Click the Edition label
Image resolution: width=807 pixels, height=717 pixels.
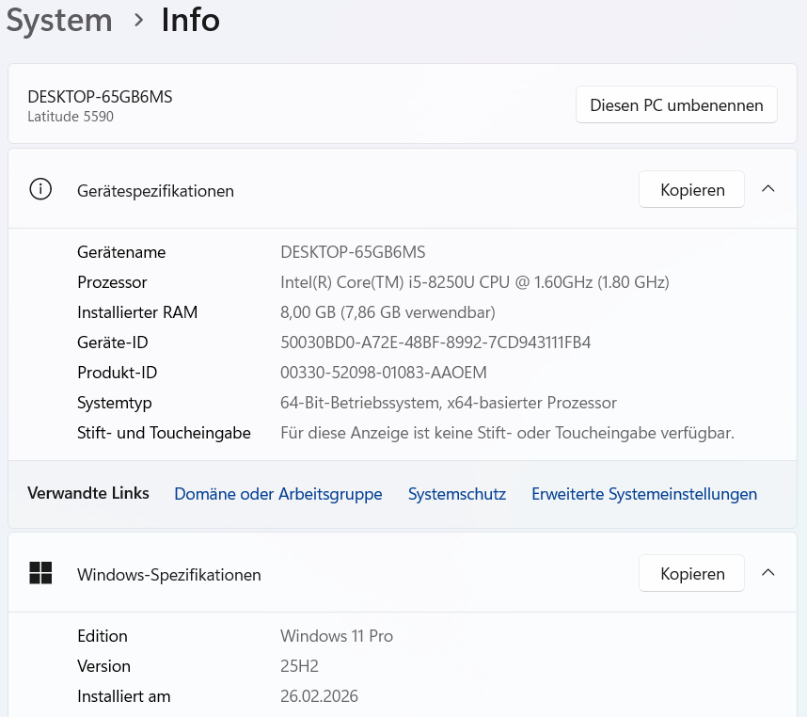103,636
